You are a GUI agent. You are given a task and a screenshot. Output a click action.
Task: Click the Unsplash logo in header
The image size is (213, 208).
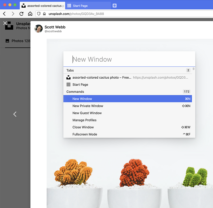point(9,26)
